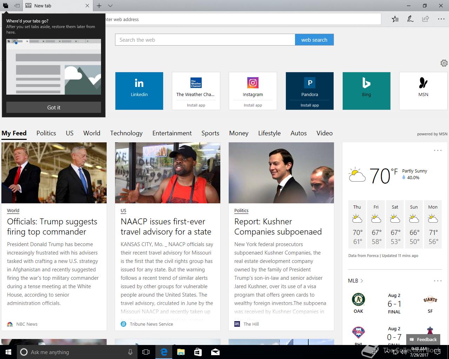The image size is (449, 359).
Task: Click the World category label on Trump article
Action: (13, 210)
